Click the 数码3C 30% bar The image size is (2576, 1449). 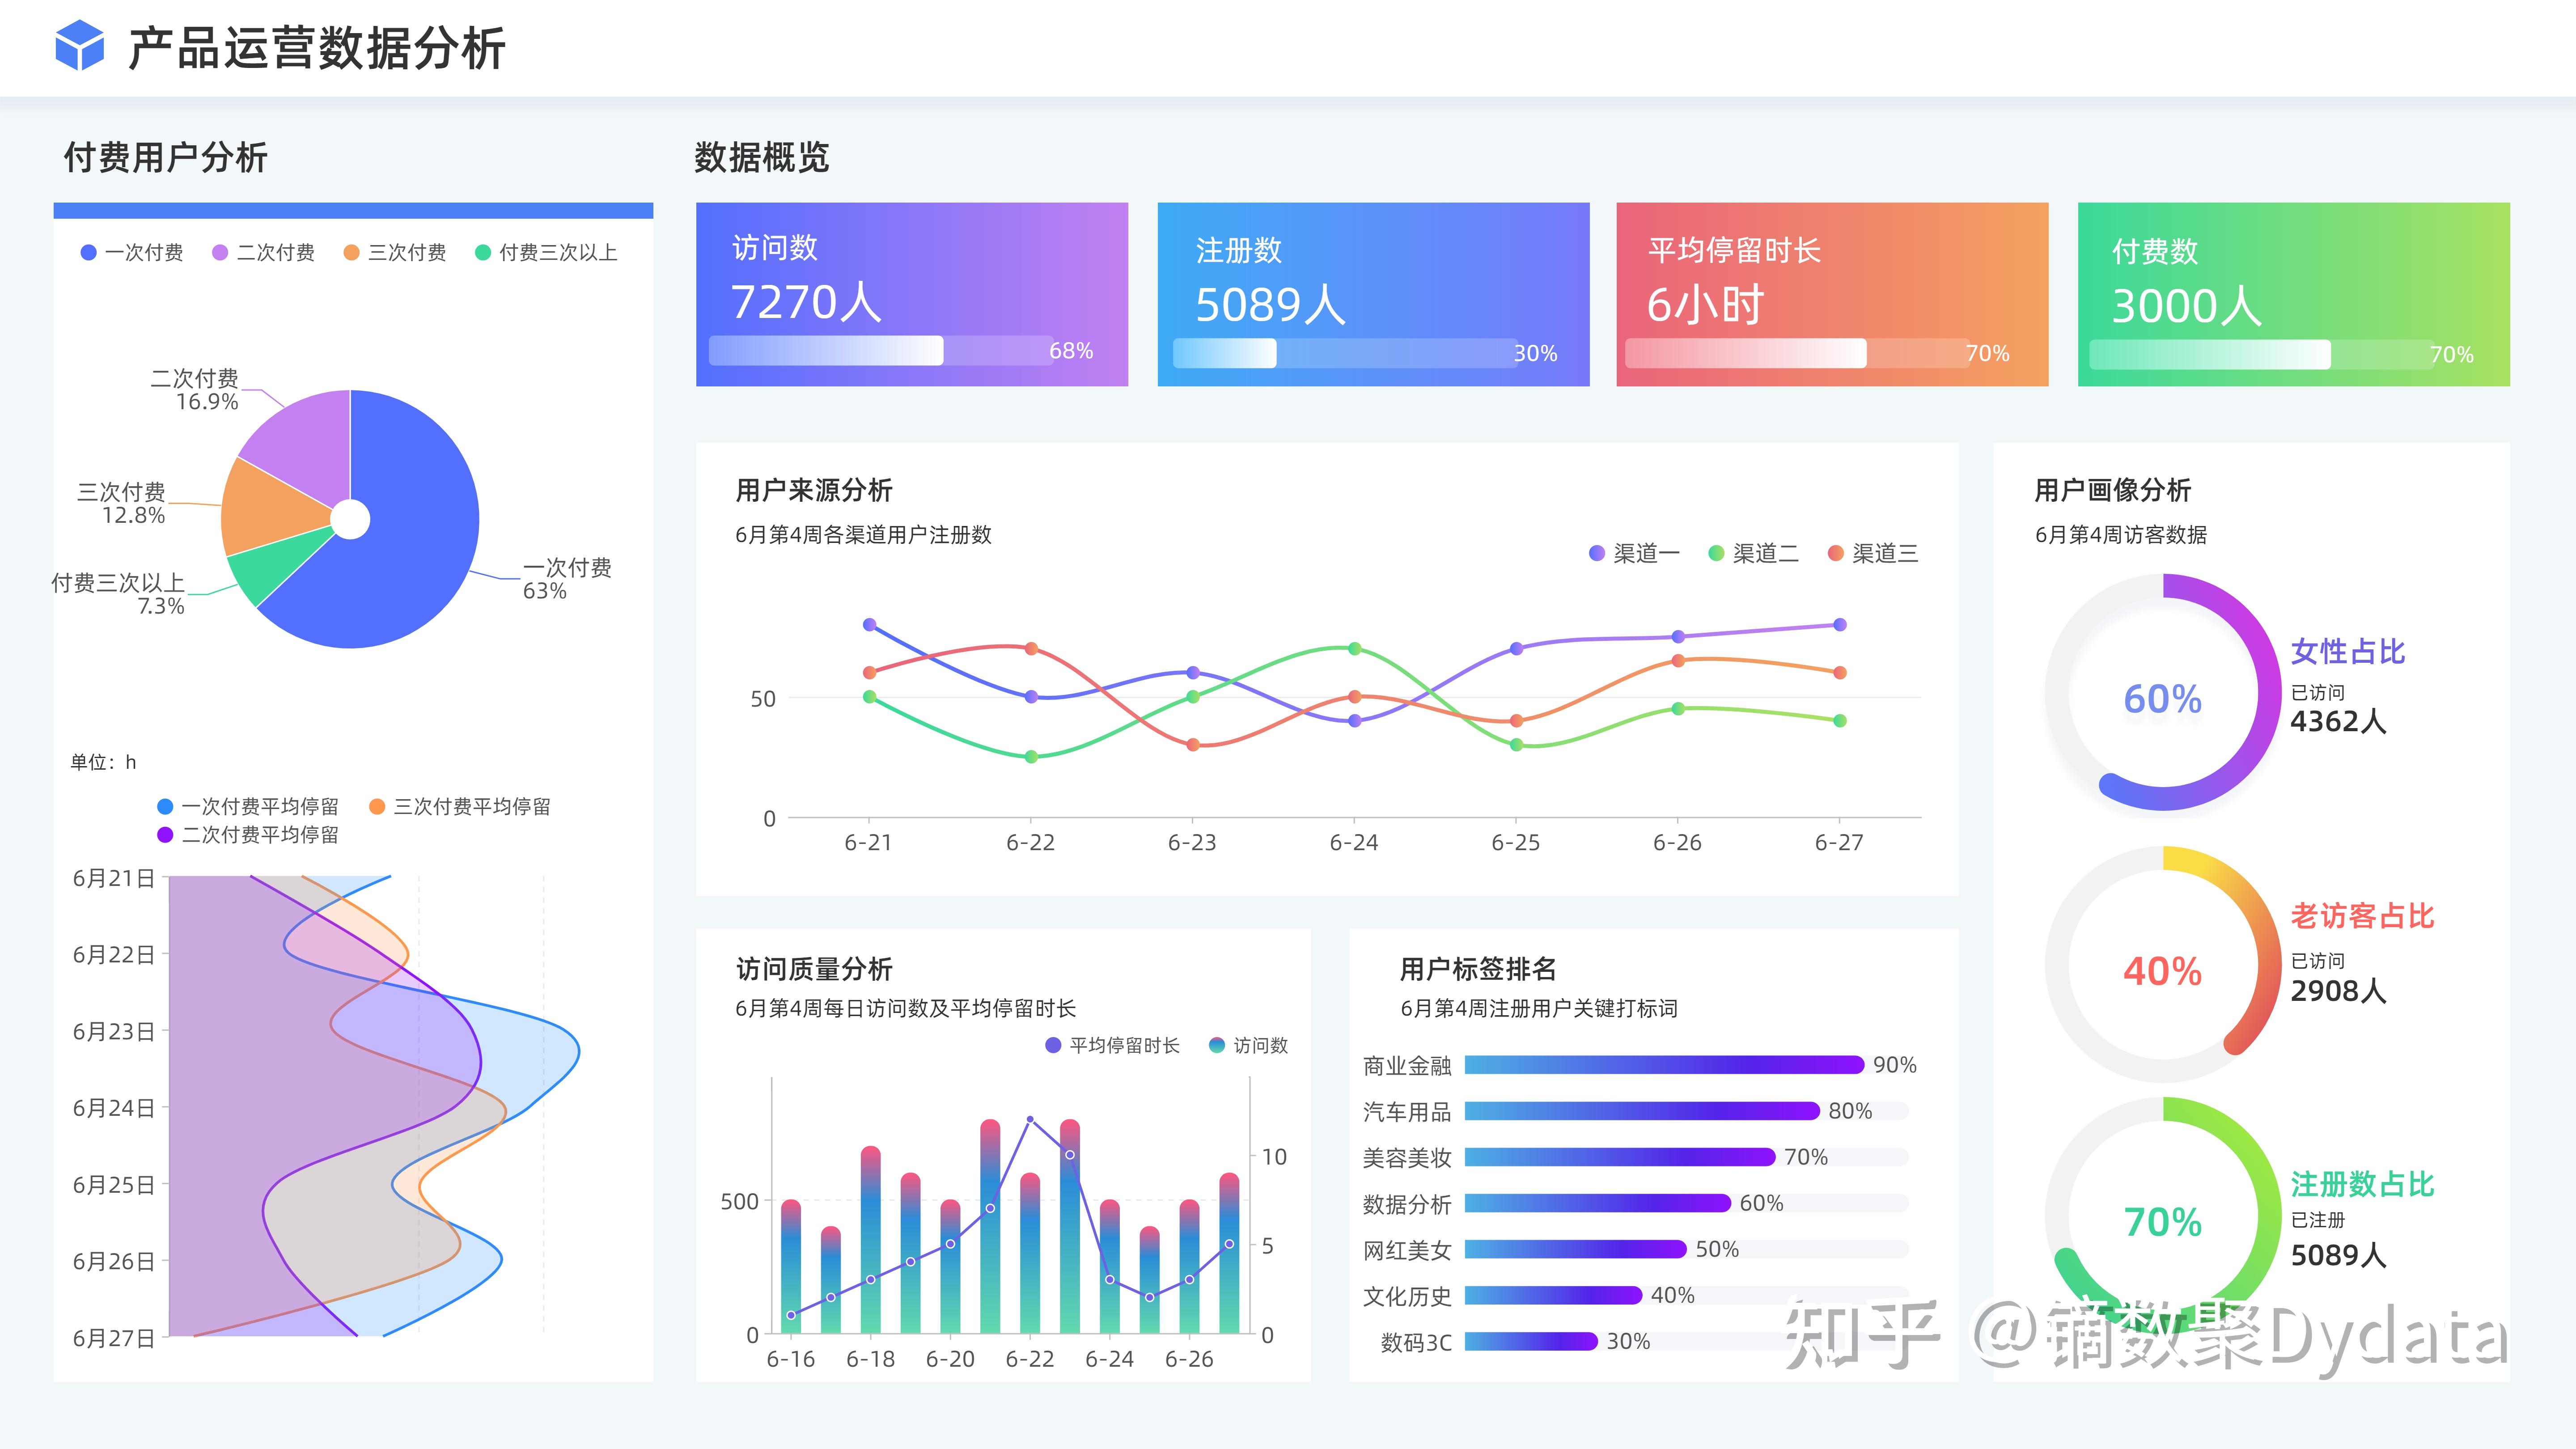pos(1531,1341)
